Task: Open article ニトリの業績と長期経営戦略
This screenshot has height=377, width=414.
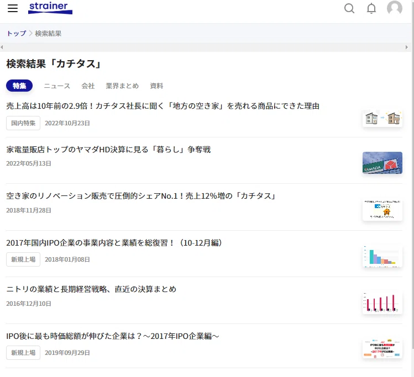Action: pos(91,289)
